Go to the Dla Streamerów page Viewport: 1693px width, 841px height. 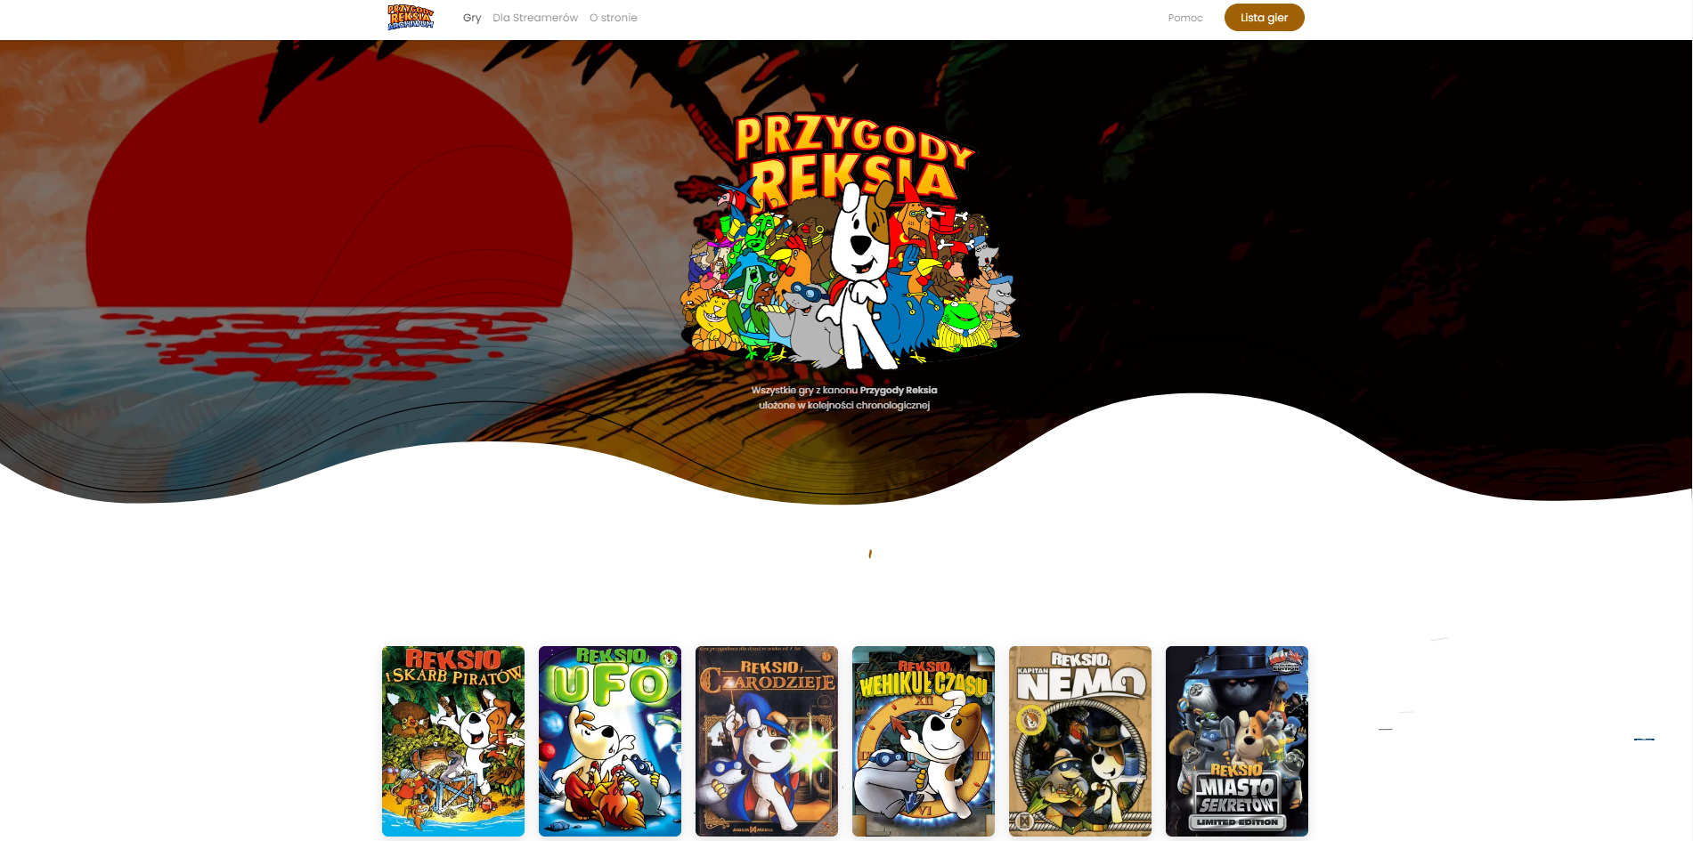(x=534, y=18)
